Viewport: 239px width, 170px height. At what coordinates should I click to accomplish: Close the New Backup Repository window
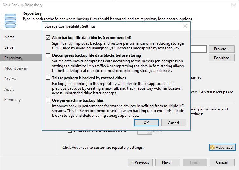tap(234, 5)
